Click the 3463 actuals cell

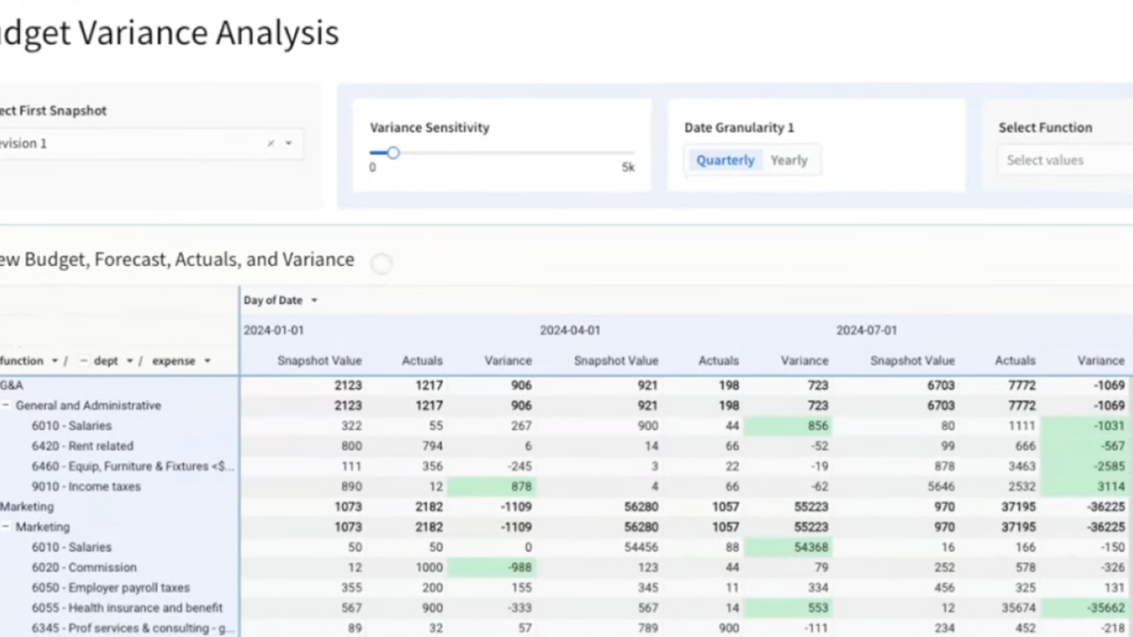tap(1022, 466)
